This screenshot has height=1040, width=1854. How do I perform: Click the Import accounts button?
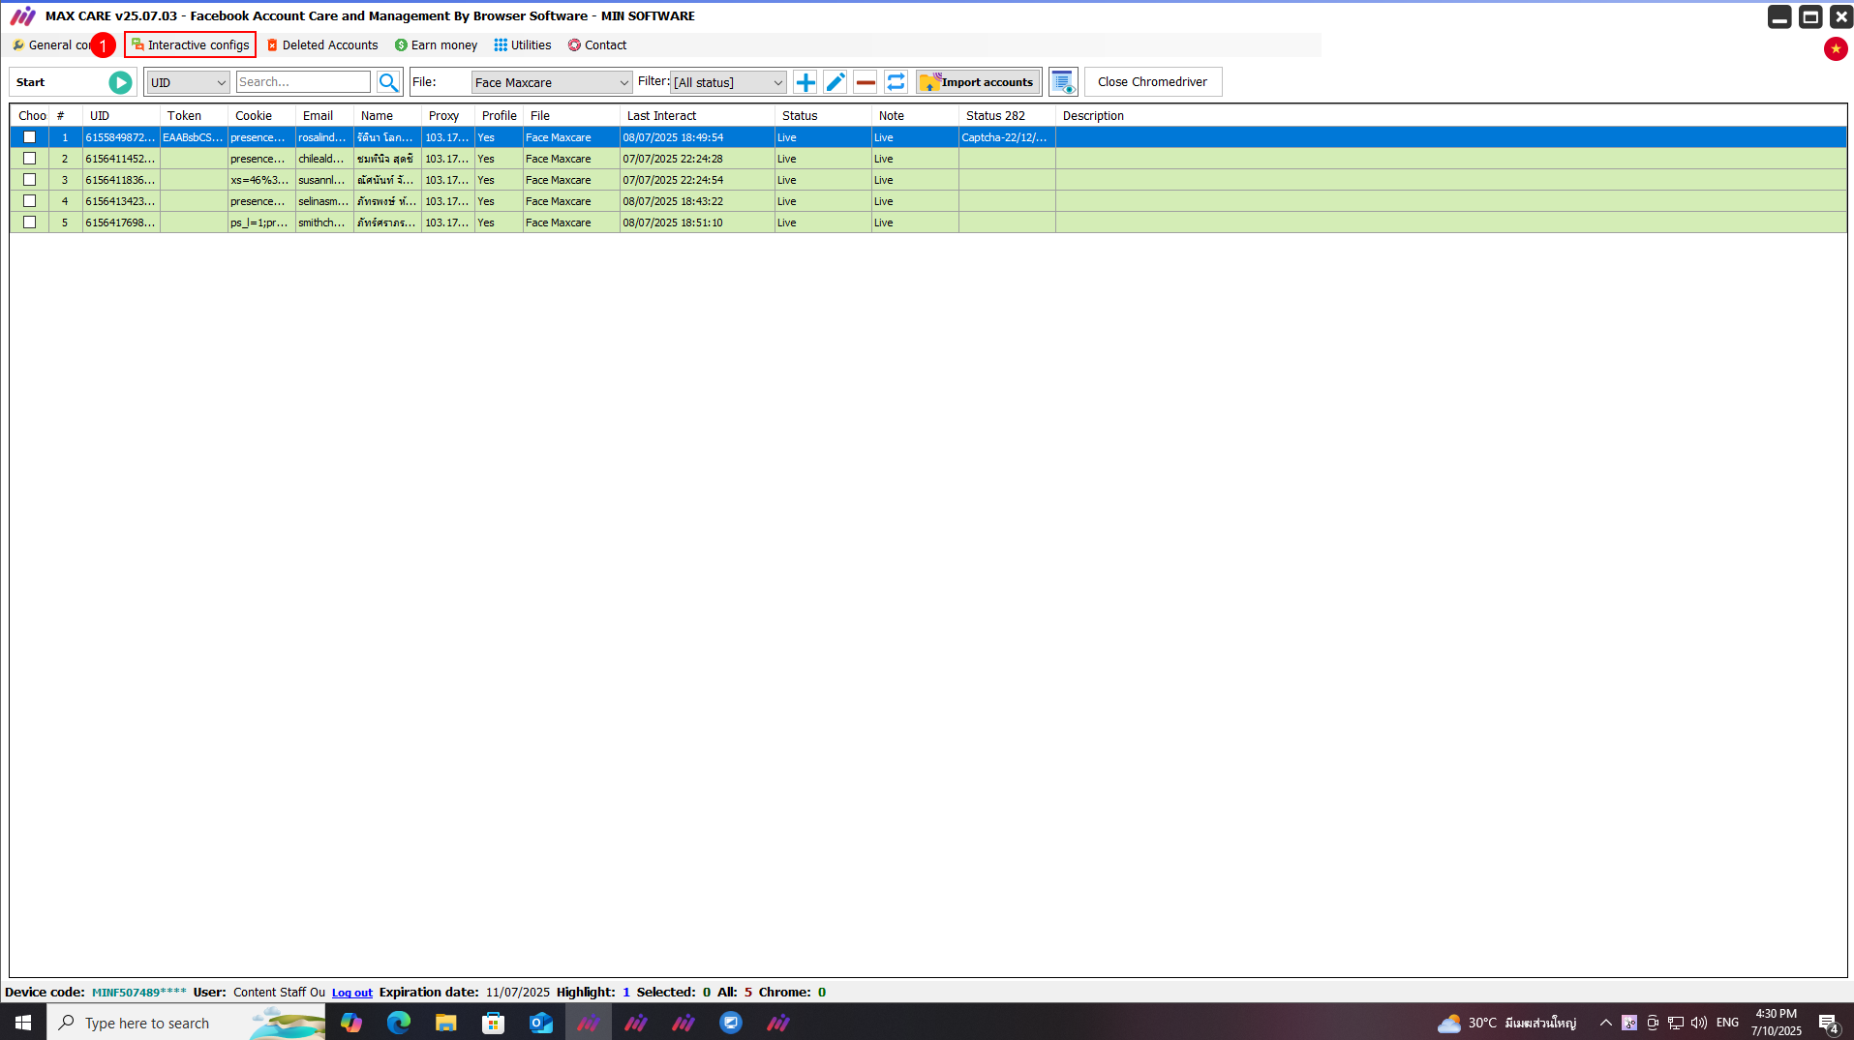pos(978,82)
